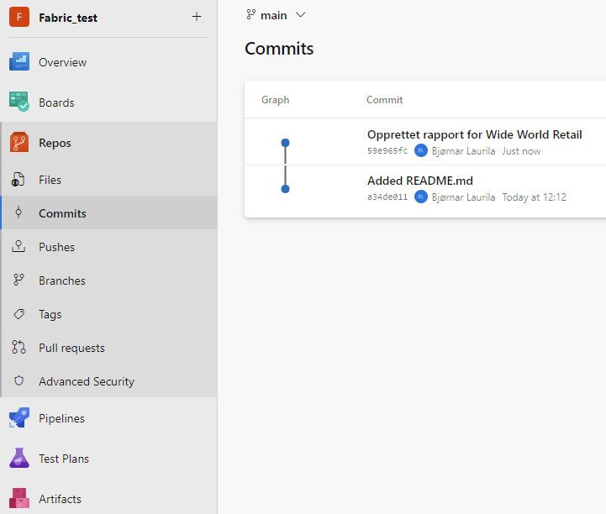Open the Fabric_test project name link
The width and height of the screenshot is (606, 514).
pyautogui.click(x=68, y=18)
